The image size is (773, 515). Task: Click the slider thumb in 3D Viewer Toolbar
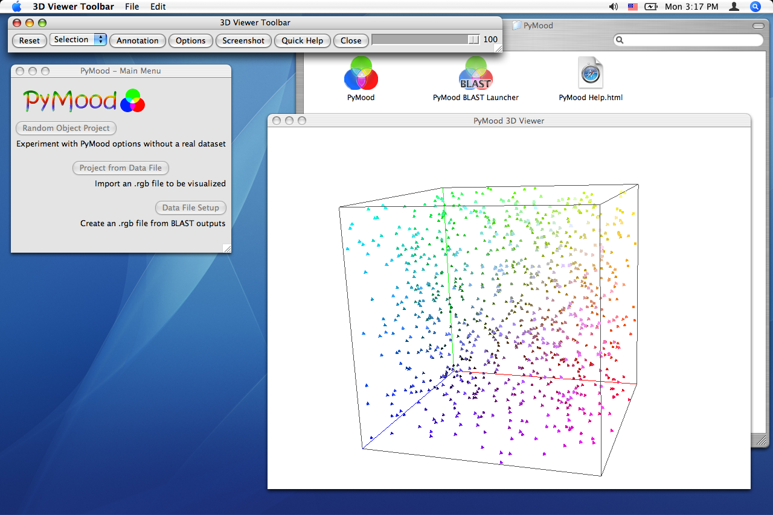[x=474, y=40]
